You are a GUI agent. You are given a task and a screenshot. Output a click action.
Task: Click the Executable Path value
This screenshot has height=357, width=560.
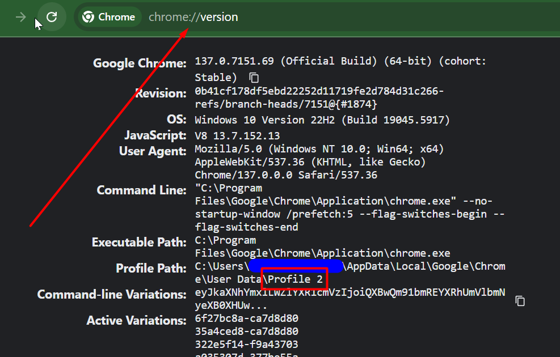coord(322,247)
